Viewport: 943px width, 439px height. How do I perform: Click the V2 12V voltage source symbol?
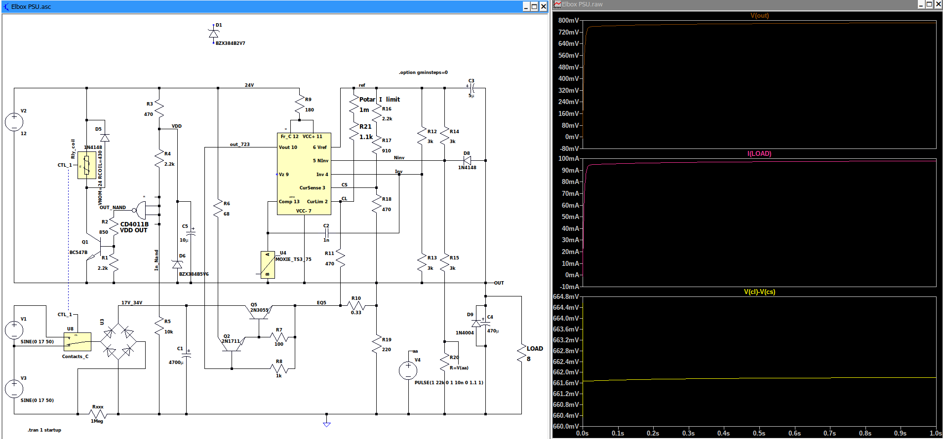pos(14,122)
